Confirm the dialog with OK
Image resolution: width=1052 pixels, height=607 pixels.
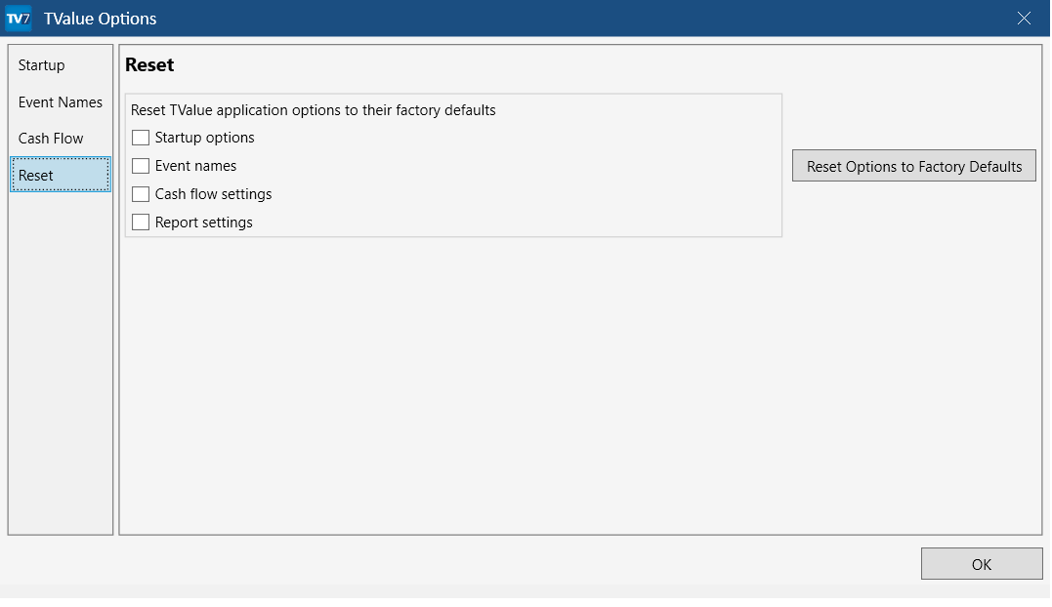982,564
